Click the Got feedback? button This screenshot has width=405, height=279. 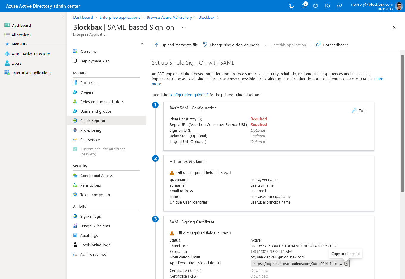point(331,45)
